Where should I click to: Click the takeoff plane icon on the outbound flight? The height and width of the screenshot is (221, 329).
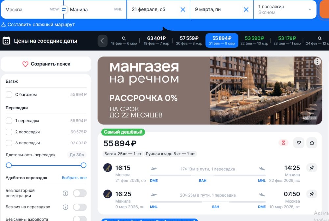coord(154,169)
